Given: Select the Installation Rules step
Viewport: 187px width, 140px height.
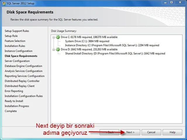Looking at the screenshot, I should [x=15, y=46].
